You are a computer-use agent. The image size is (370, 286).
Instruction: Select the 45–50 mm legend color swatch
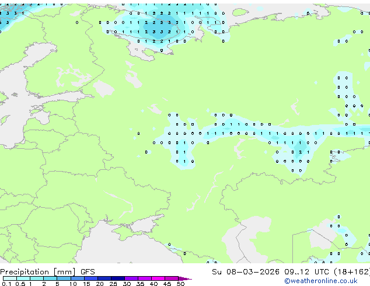click(x=172, y=278)
